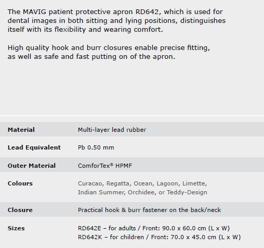Click the Curacao, Regatta, Ocean colour list
This screenshot has height=248, width=264.
click(142, 183)
